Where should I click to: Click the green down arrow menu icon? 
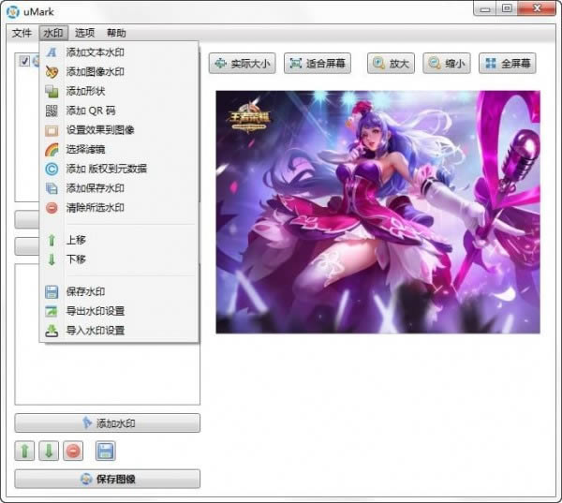tap(52, 259)
